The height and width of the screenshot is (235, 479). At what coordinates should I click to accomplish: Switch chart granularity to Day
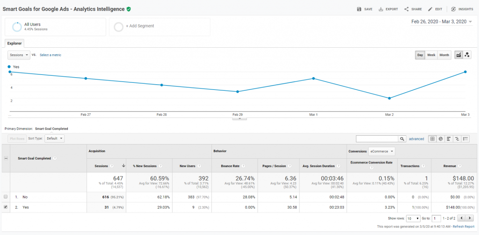(420, 55)
